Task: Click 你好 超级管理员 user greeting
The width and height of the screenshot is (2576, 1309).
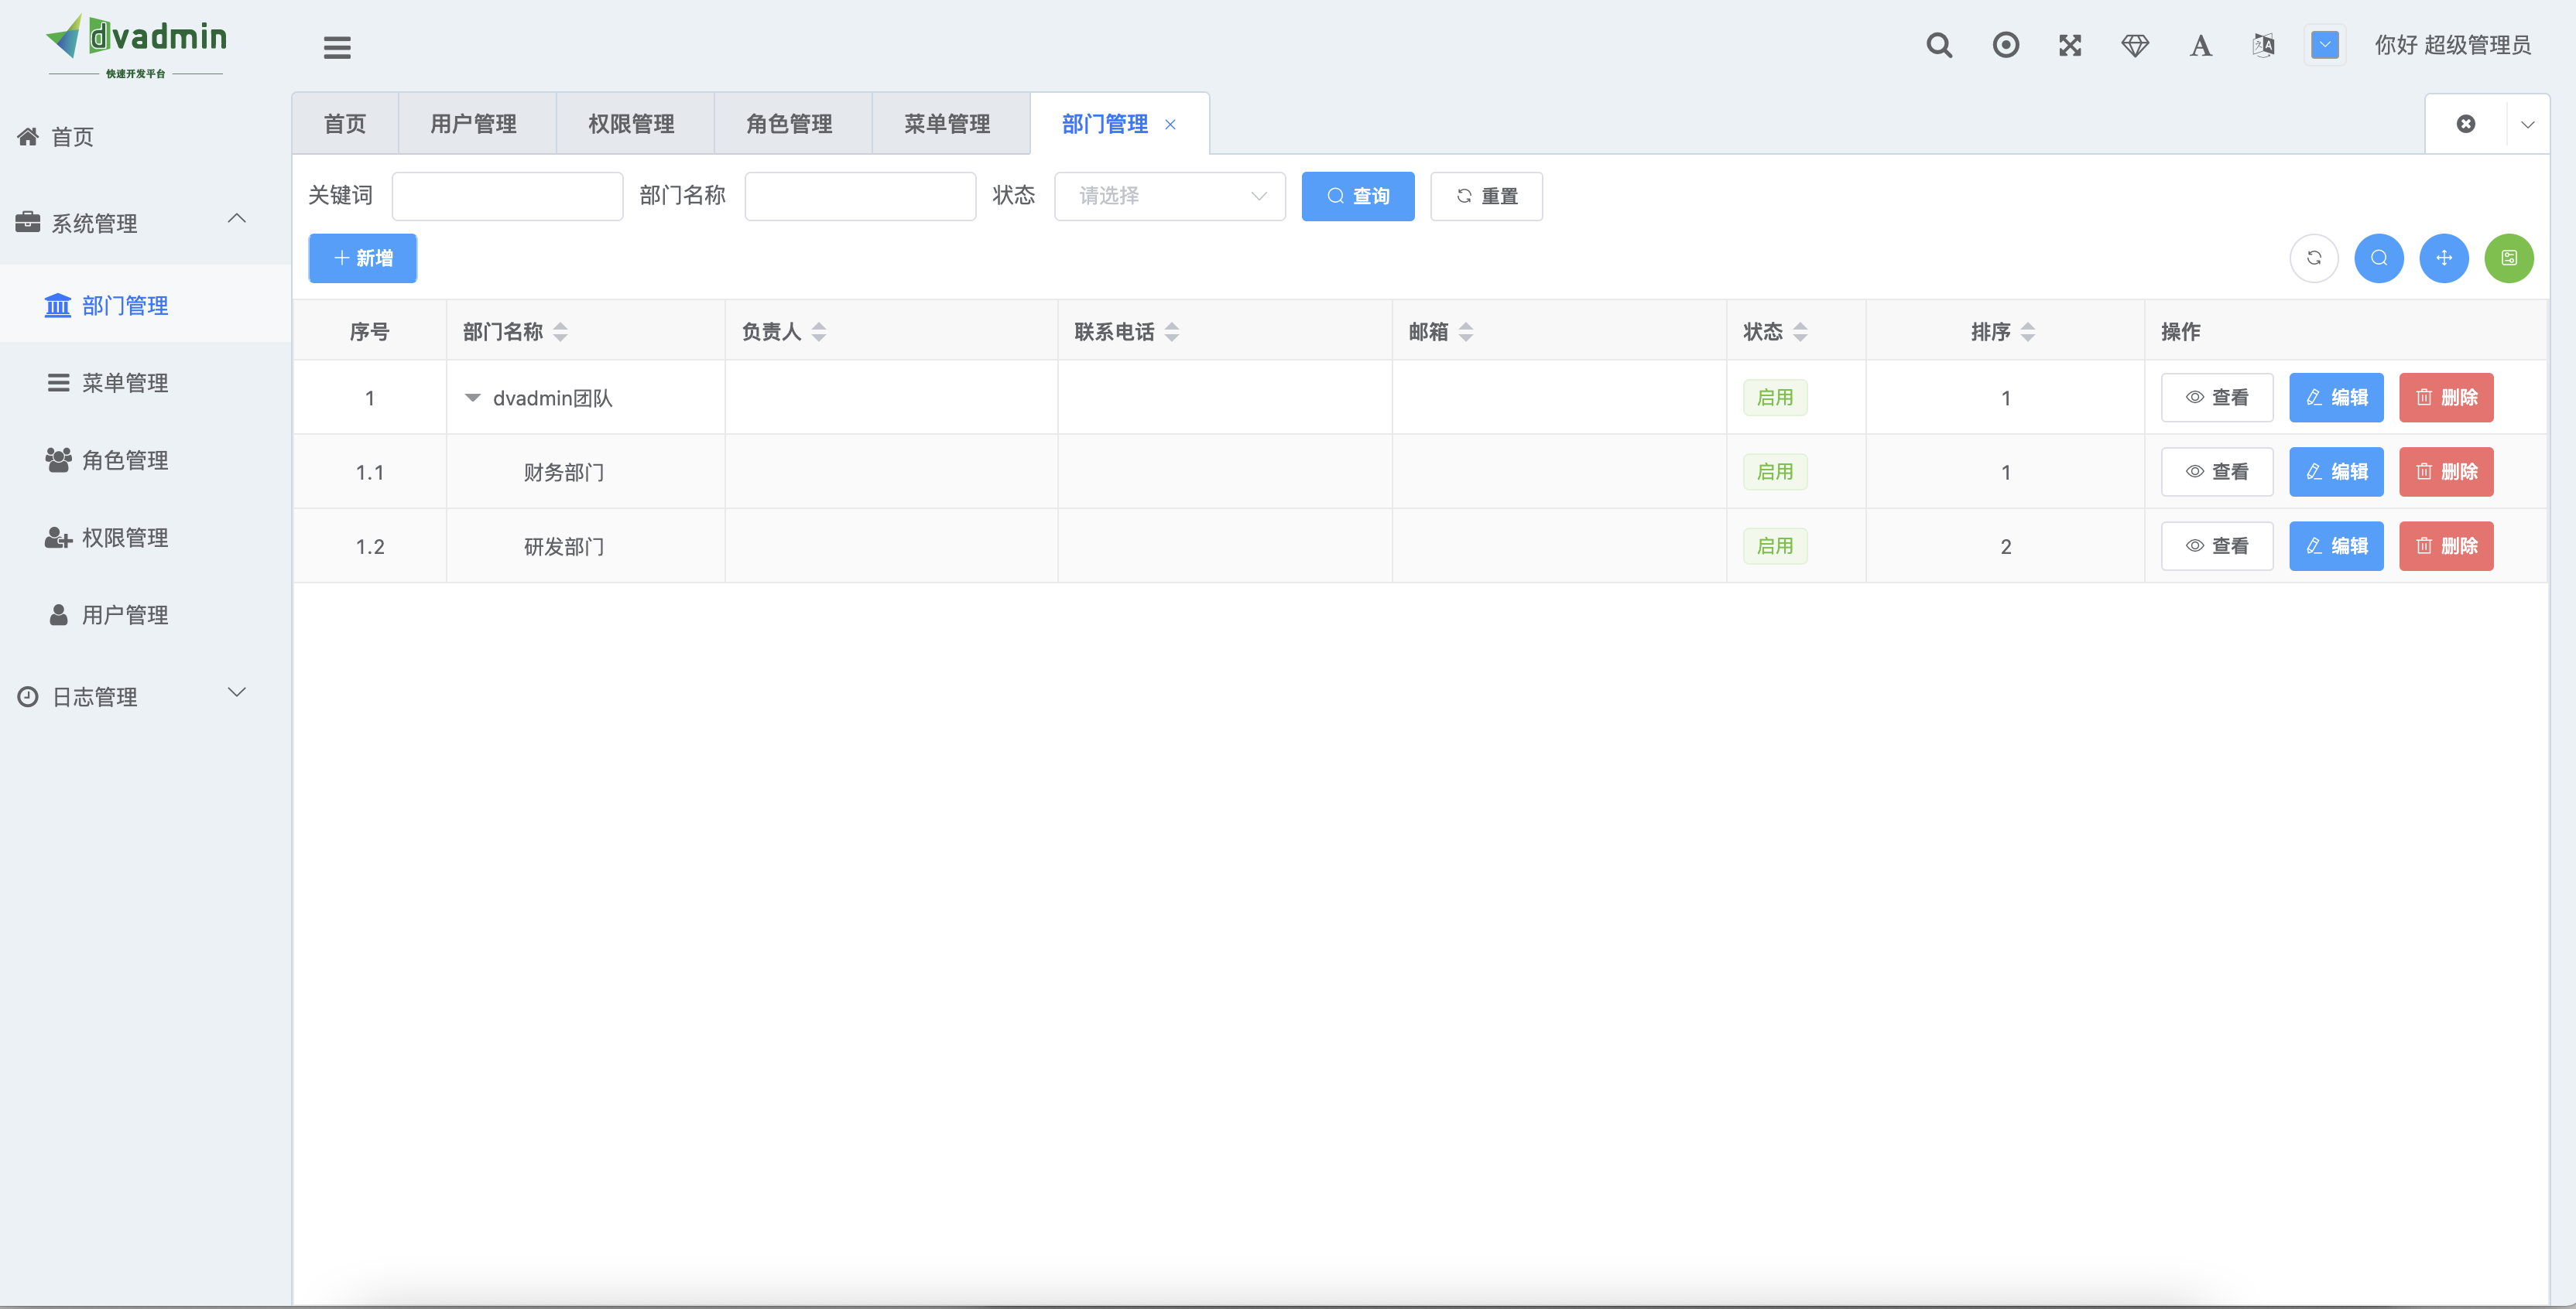Action: (2452, 45)
